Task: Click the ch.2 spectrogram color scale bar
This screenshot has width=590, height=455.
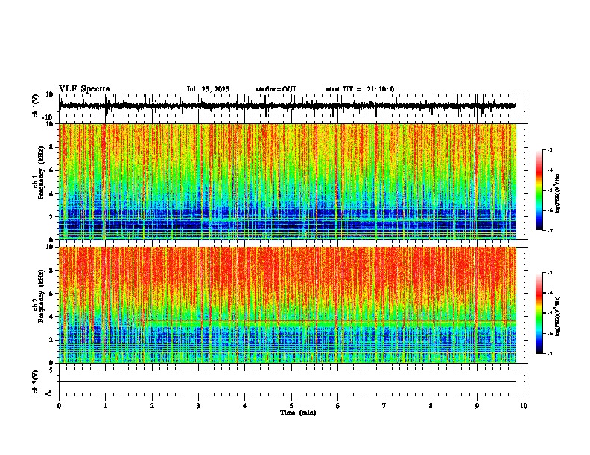Action: coord(539,313)
